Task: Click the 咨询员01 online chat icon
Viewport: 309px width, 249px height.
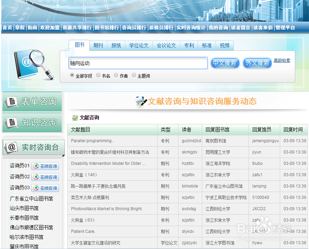Action: coord(36,166)
